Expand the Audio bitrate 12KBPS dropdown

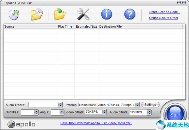click(149, 112)
